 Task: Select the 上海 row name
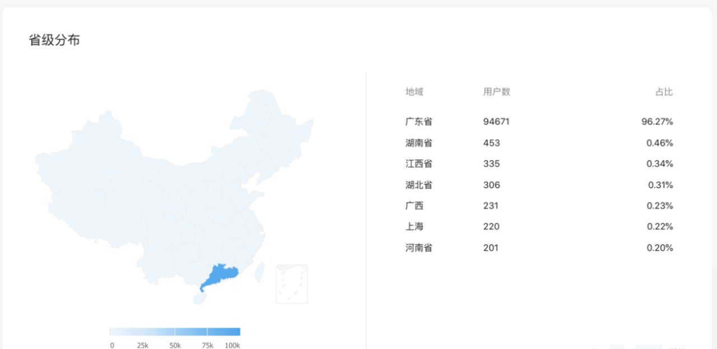(415, 227)
